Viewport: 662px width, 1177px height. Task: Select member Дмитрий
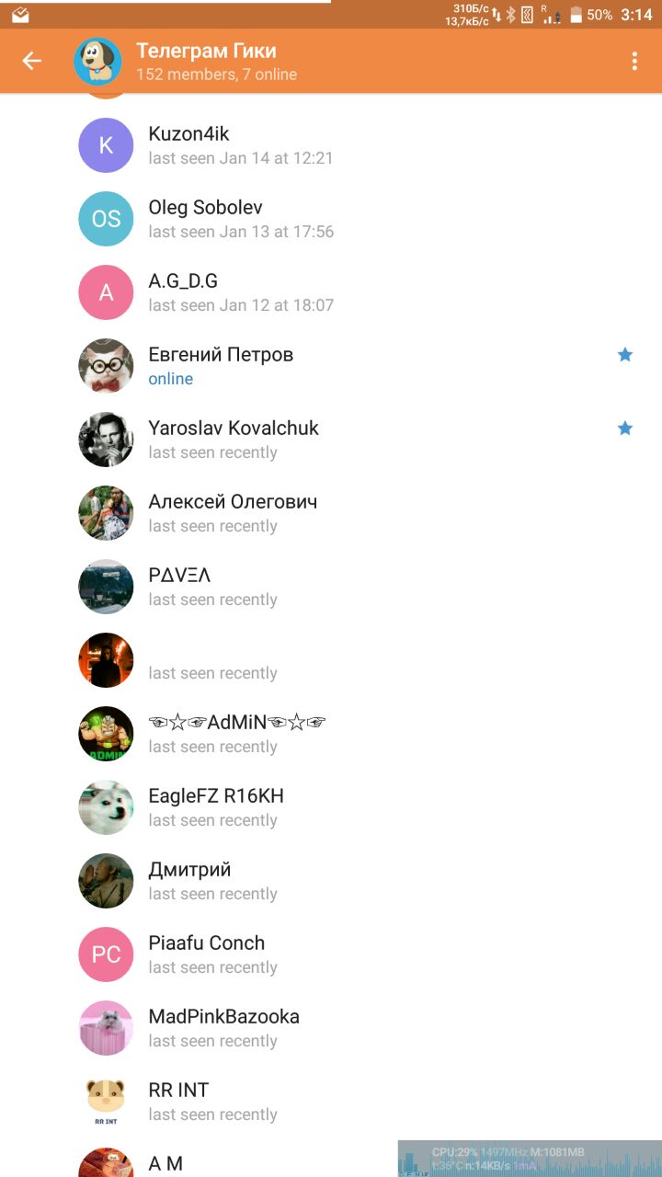tap(331, 881)
